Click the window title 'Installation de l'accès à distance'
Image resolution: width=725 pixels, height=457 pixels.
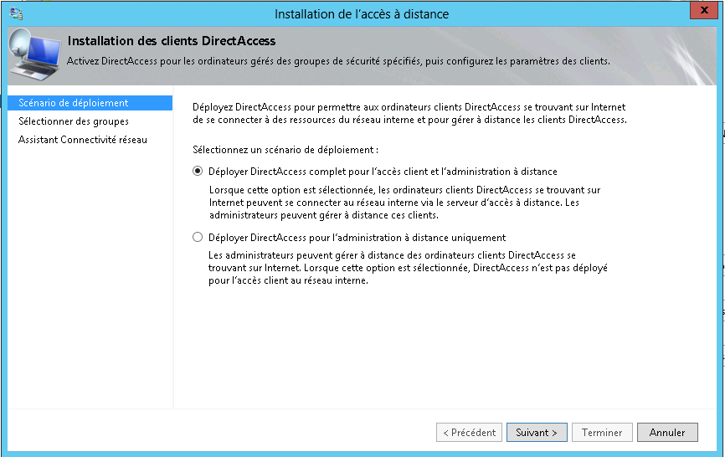pyautogui.click(x=362, y=14)
